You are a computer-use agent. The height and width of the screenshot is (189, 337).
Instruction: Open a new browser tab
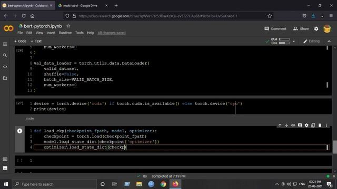pyautogui.click(x=116, y=6)
